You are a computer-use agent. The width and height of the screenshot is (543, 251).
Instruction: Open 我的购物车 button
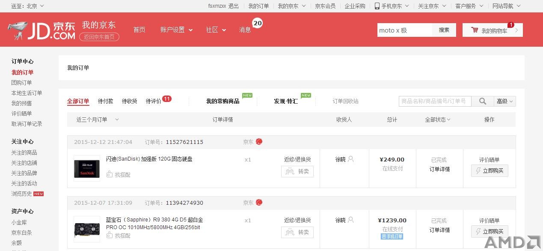pyautogui.click(x=493, y=30)
